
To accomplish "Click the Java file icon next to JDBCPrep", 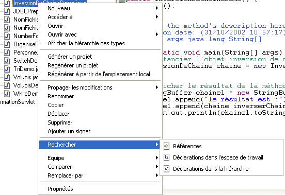I will pyautogui.click(x=7, y=11).
